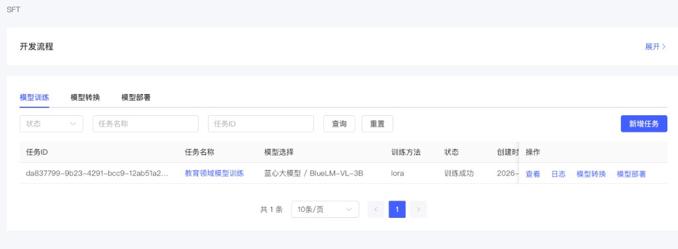Click the 操作 column header

[533, 152]
